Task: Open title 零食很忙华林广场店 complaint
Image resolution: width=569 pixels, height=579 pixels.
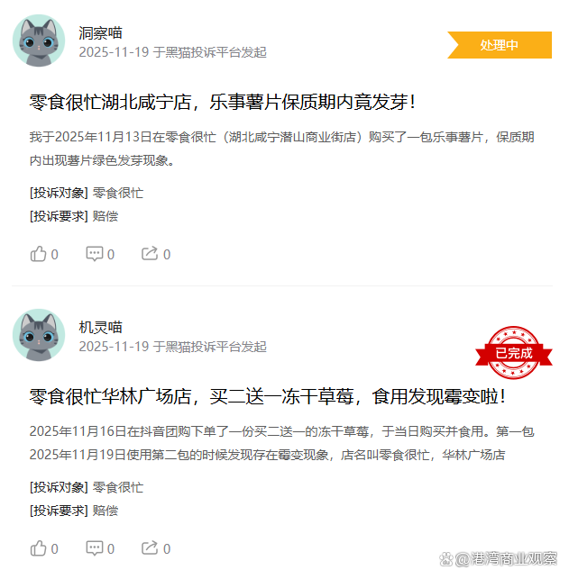Action: 268,396
